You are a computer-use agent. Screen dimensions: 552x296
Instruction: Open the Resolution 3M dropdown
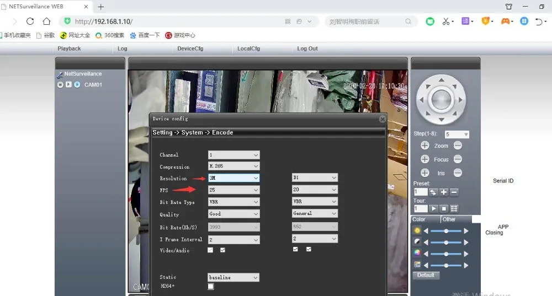click(x=233, y=178)
